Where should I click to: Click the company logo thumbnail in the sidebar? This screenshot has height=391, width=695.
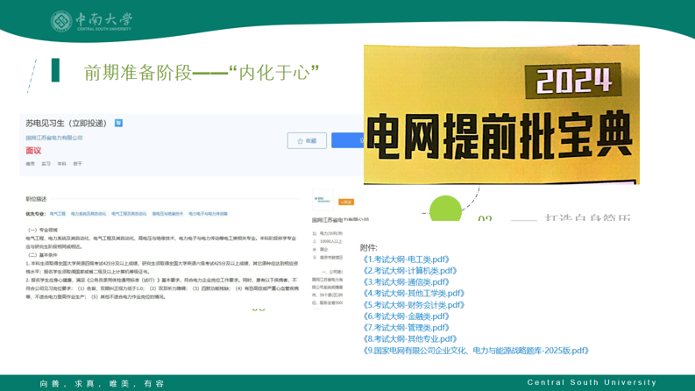pyautogui.click(x=323, y=201)
